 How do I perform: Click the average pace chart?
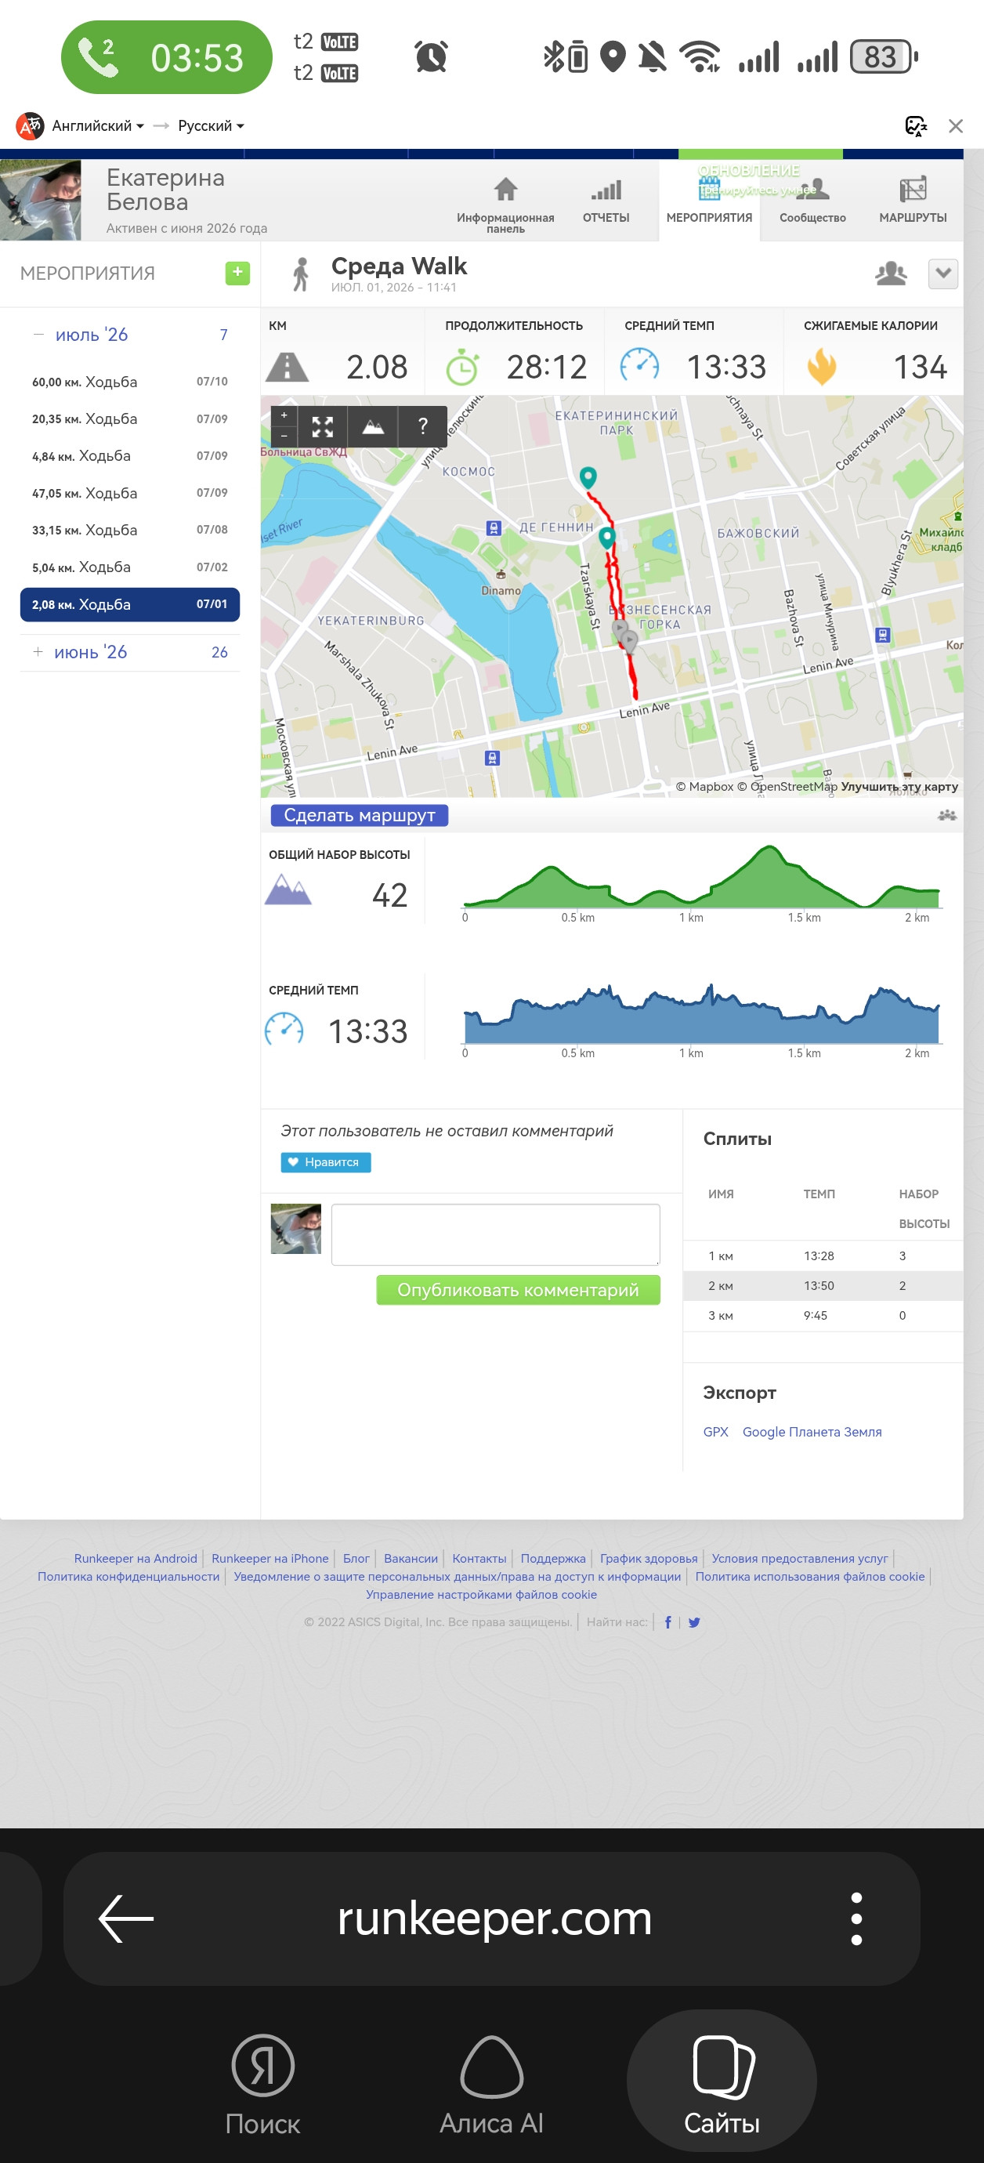[x=701, y=1013]
